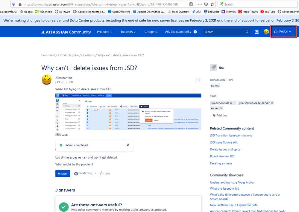Image resolution: width=299 pixels, height=212 pixels.
Task: Open JSD Issue Source edit link
Action: point(224,142)
